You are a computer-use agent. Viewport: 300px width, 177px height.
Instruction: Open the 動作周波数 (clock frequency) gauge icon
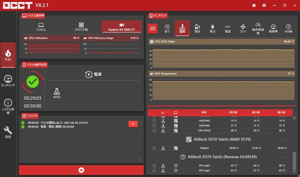click(x=258, y=28)
